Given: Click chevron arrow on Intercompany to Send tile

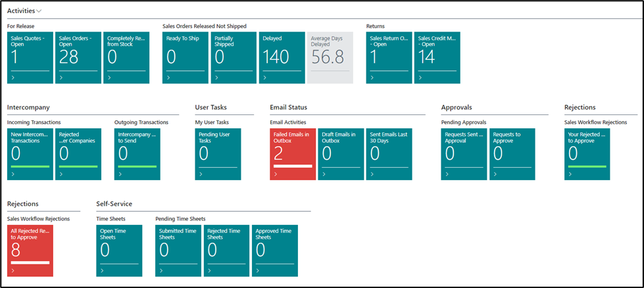Looking at the screenshot, I should point(120,174).
